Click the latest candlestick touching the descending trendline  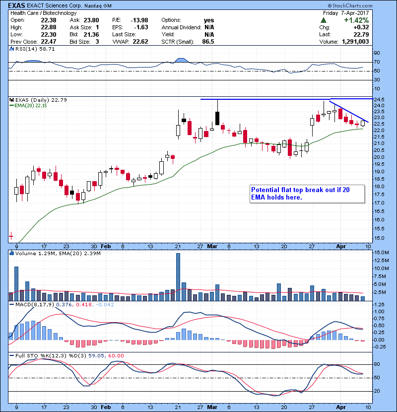[x=363, y=123]
